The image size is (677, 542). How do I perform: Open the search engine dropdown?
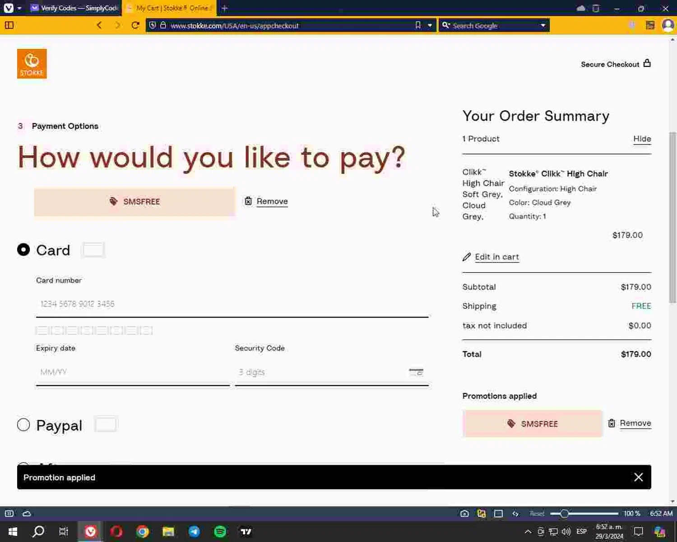point(543,25)
